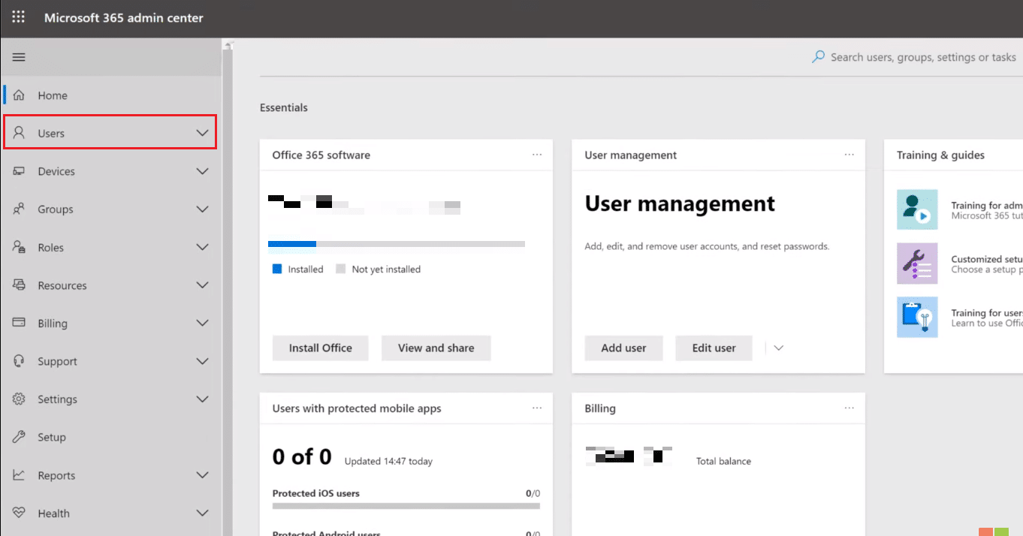The image size is (1023, 536).
Task: Open the Training for users clipboard thumbnail
Action: pyautogui.click(x=917, y=317)
